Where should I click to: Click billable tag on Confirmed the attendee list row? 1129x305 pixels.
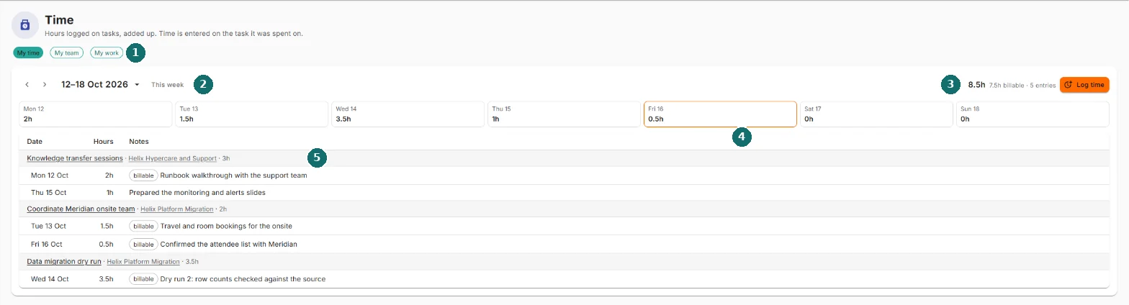pos(143,244)
